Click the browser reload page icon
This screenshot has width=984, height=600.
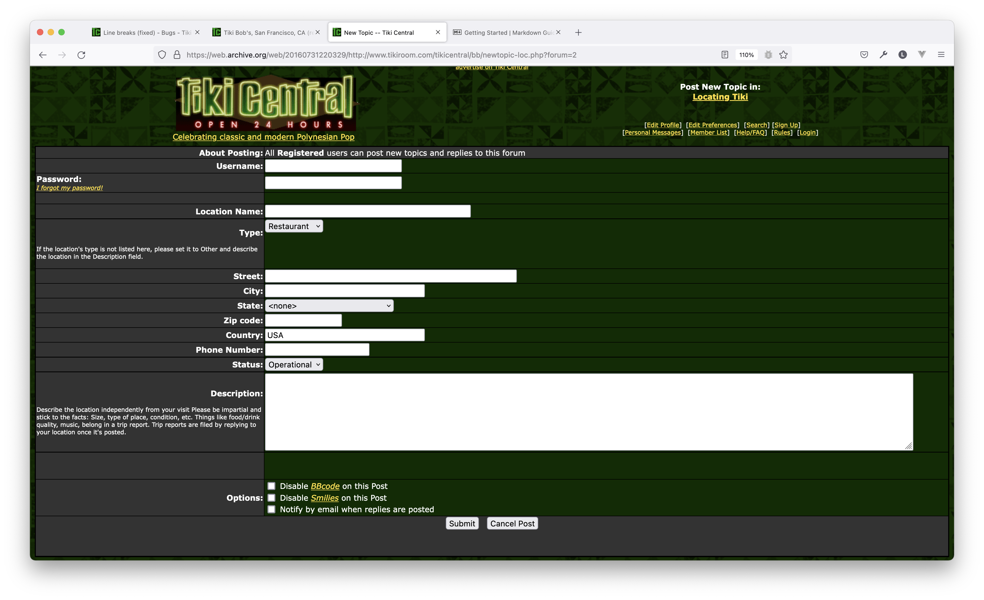click(82, 55)
